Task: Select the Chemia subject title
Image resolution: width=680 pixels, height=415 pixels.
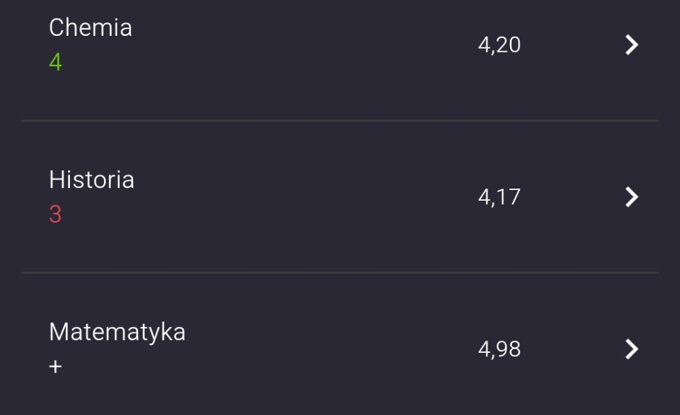Action: pyautogui.click(x=90, y=28)
